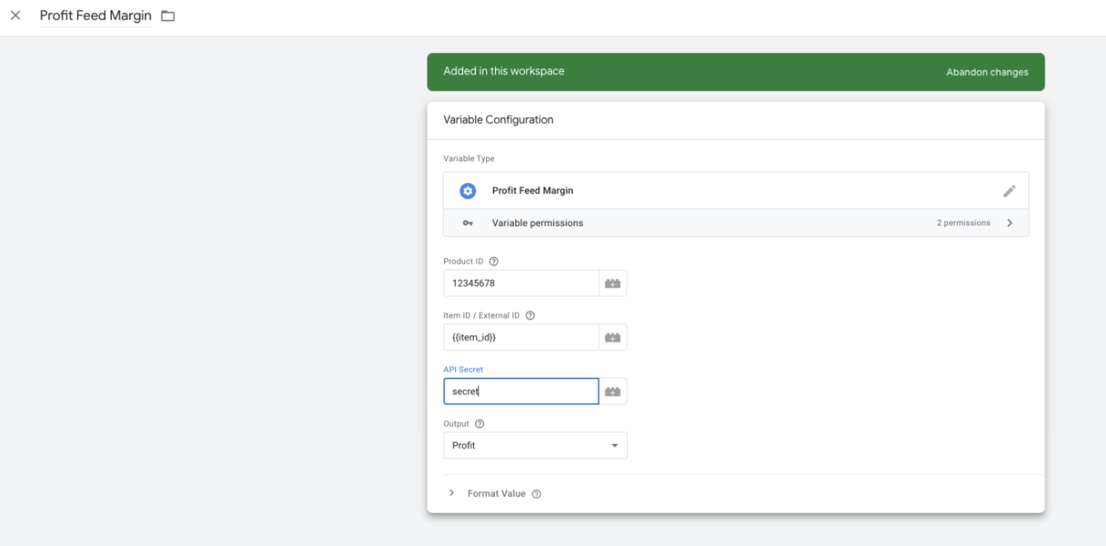Click the Item ID / External ID field
This screenshot has height=546, width=1106.
pyautogui.click(x=521, y=337)
